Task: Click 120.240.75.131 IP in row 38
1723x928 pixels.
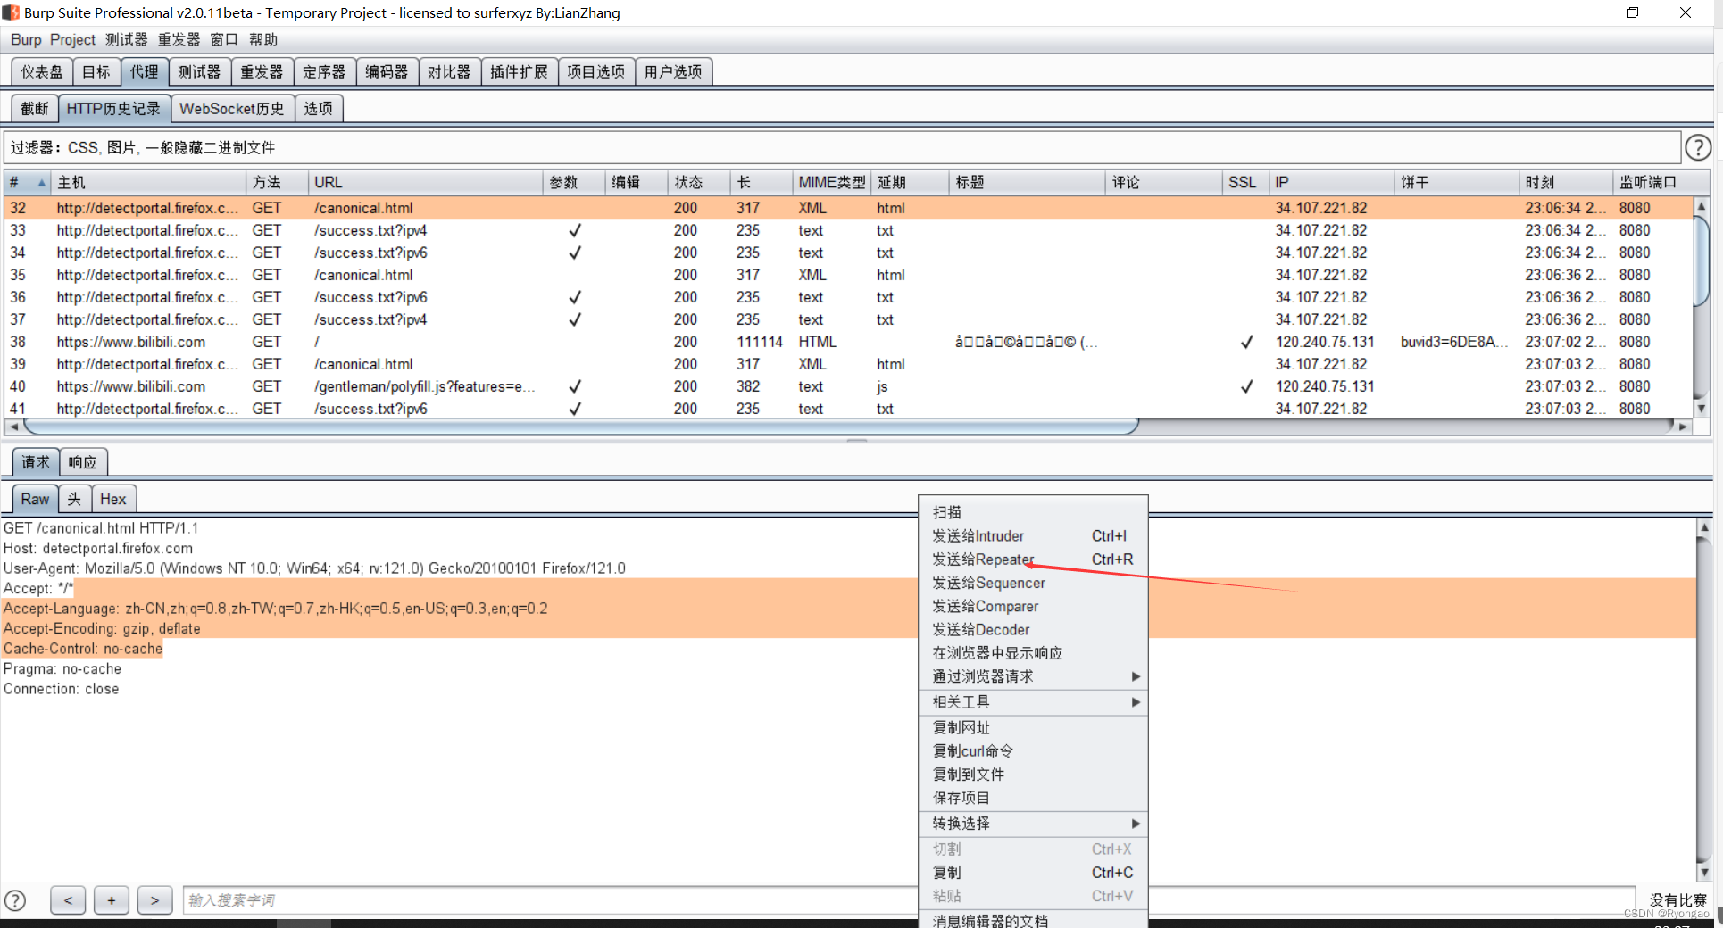Action: (x=1325, y=342)
